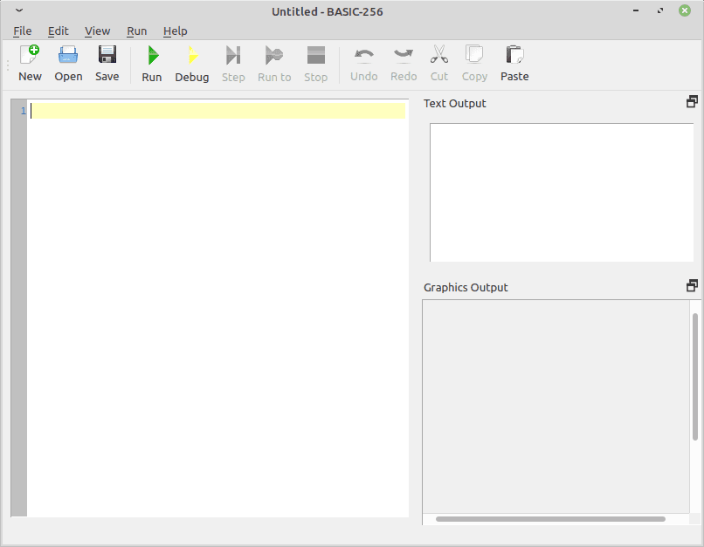Click the Run to toolbar icon
Viewport: 704px width, 547px height.
[274, 64]
